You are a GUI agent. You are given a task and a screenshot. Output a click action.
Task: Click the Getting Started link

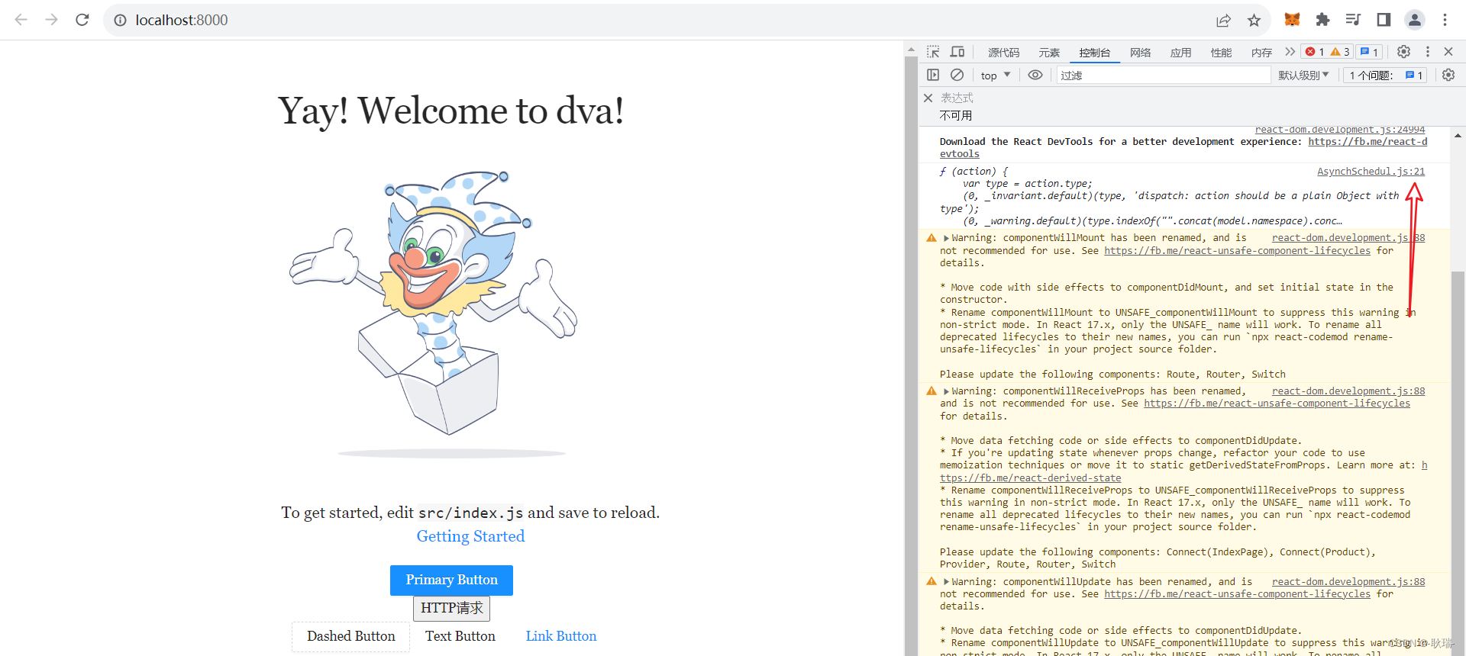[470, 536]
